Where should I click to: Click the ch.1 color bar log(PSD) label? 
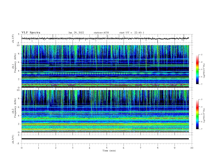coord(204,71)
